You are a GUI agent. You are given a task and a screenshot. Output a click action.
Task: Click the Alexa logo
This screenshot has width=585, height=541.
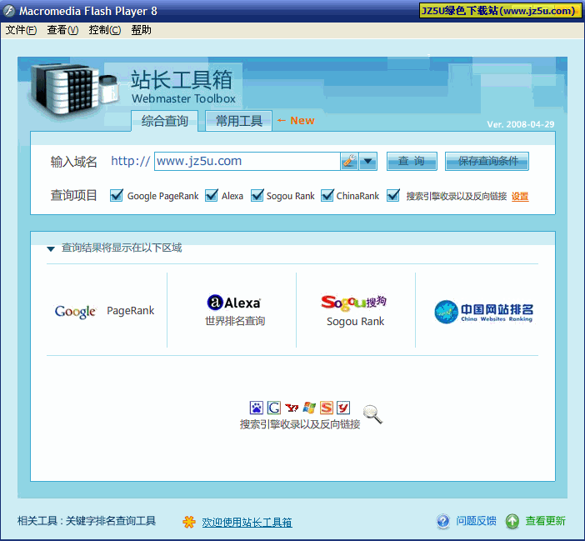coord(234,303)
